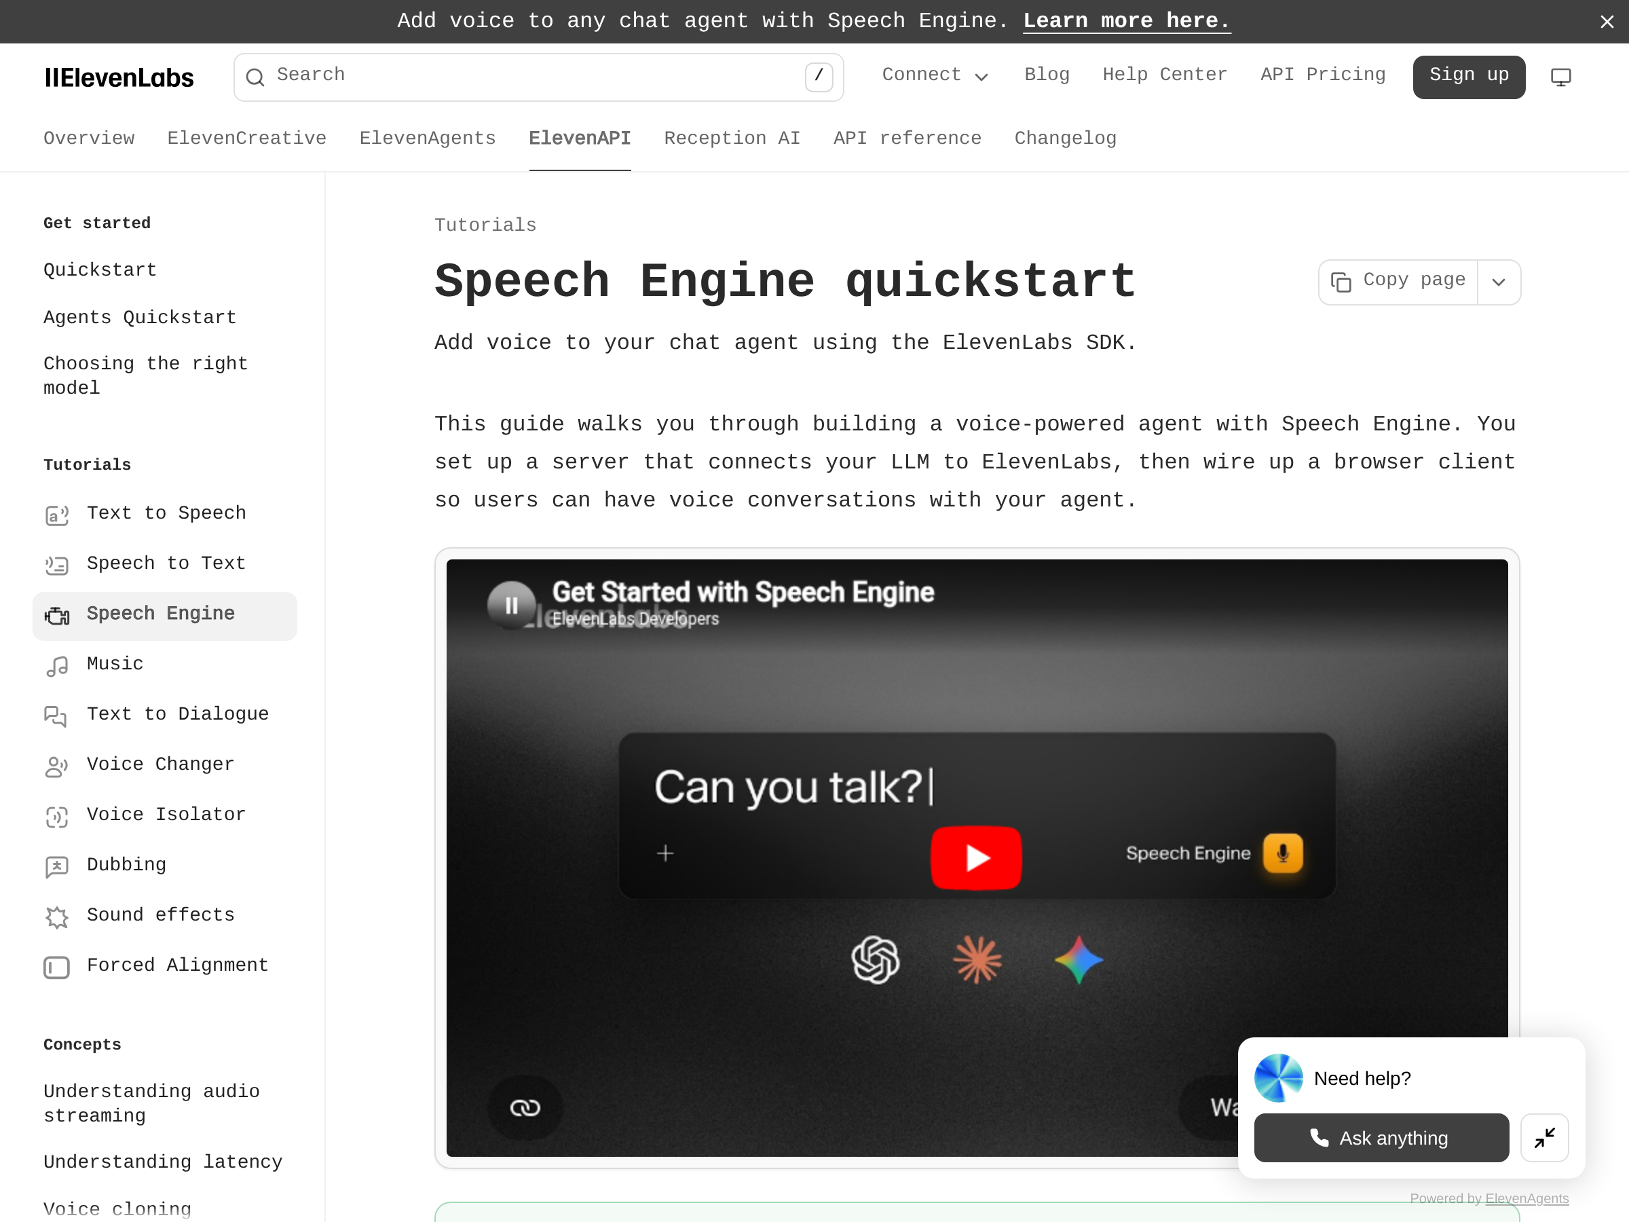Image resolution: width=1629 pixels, height=1222 pixels.
Task: Dismiss the Speech Engine announcement banner
Action: click(1606, 21)
